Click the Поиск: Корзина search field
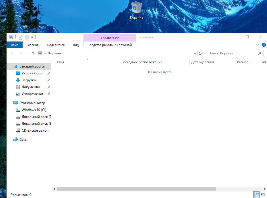Image resolution: width=267 pixels, height=198 pixels. pyautogui.click(x=234, y=53)
